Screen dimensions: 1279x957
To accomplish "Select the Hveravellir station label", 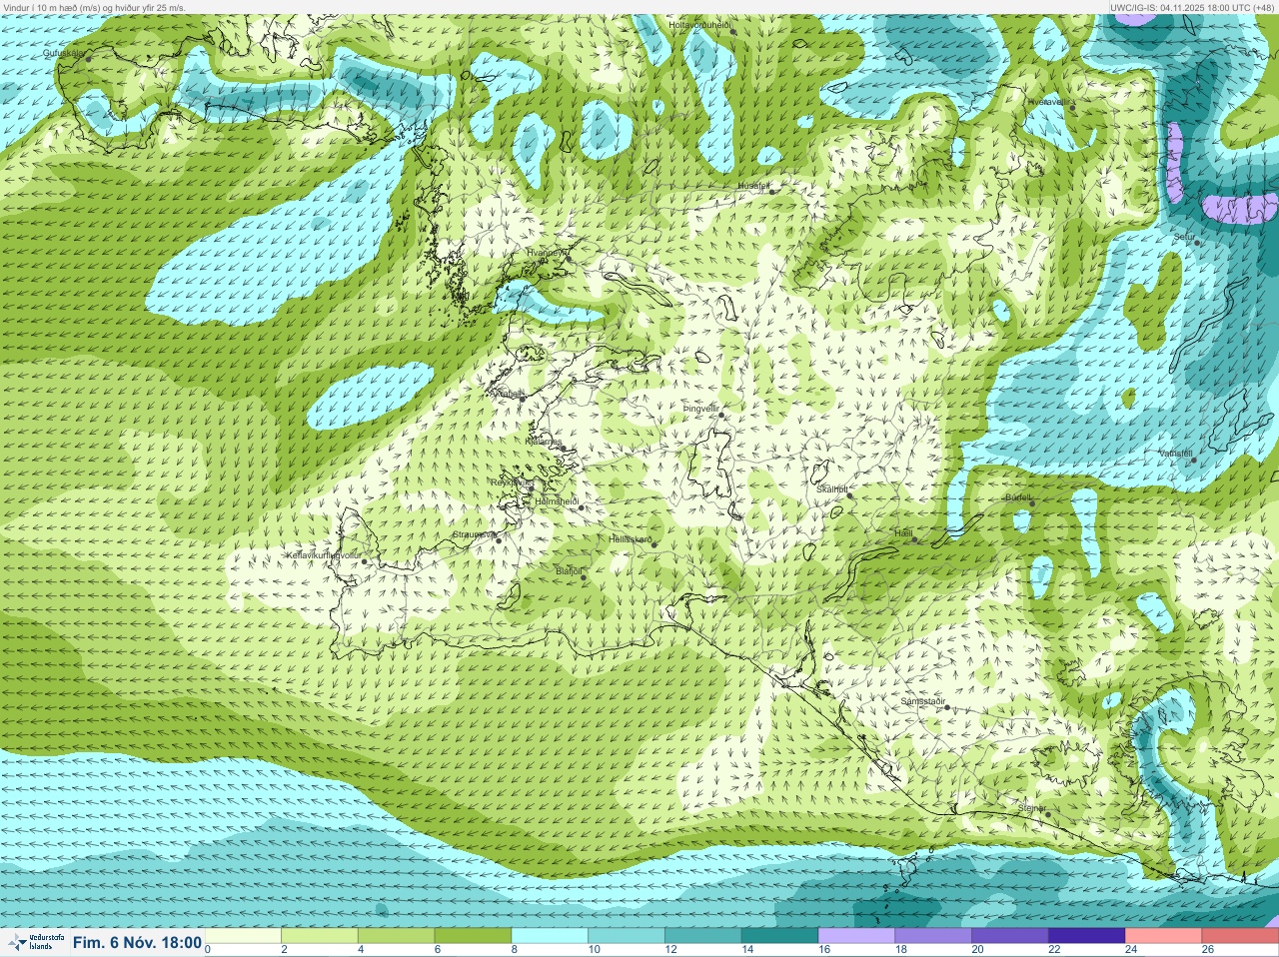I will [1049, 101].
